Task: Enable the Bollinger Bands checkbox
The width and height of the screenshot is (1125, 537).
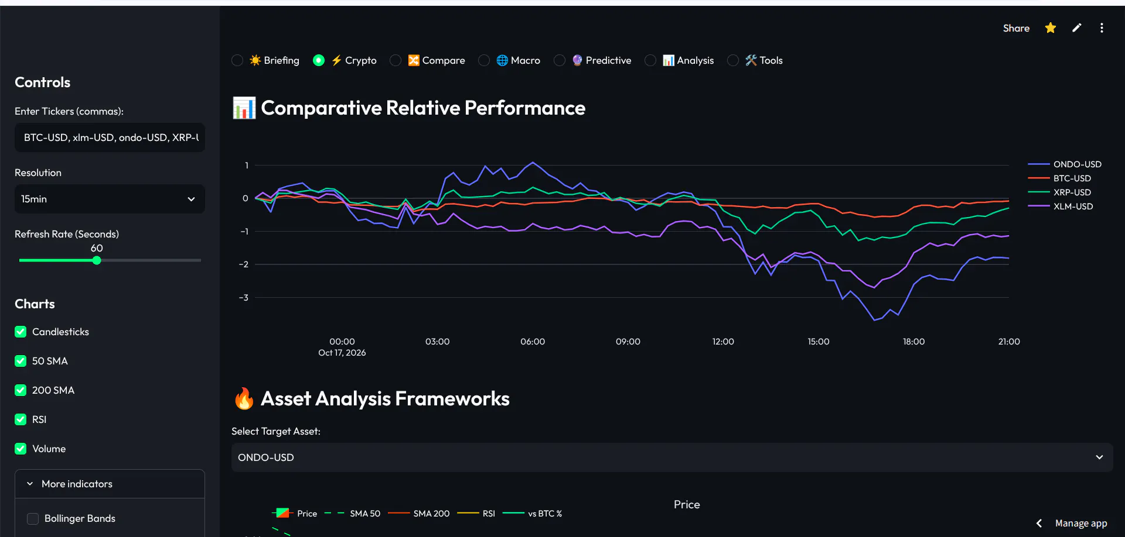Action: [x=33, y=518]
